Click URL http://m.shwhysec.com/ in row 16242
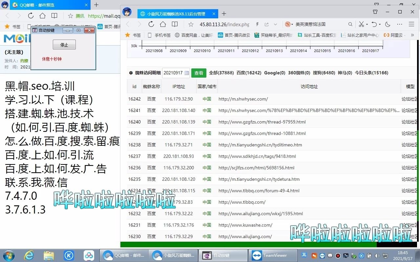The image size is (420, 262). tap(243, 99)
